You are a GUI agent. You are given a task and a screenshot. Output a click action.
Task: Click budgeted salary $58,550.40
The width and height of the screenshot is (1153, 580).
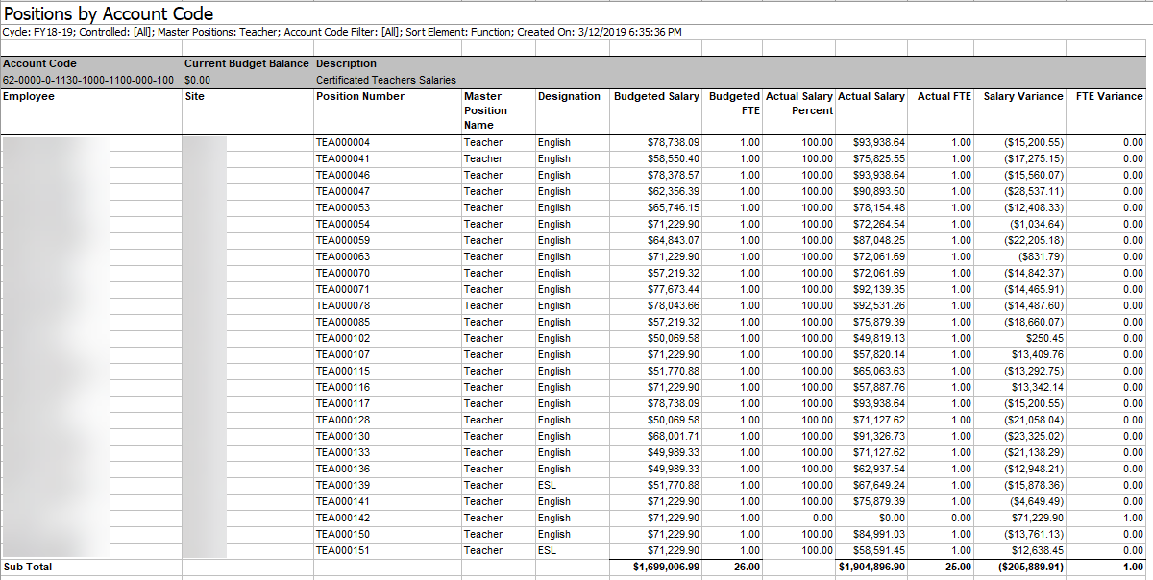pyautogui.click(x=674, y=159)
